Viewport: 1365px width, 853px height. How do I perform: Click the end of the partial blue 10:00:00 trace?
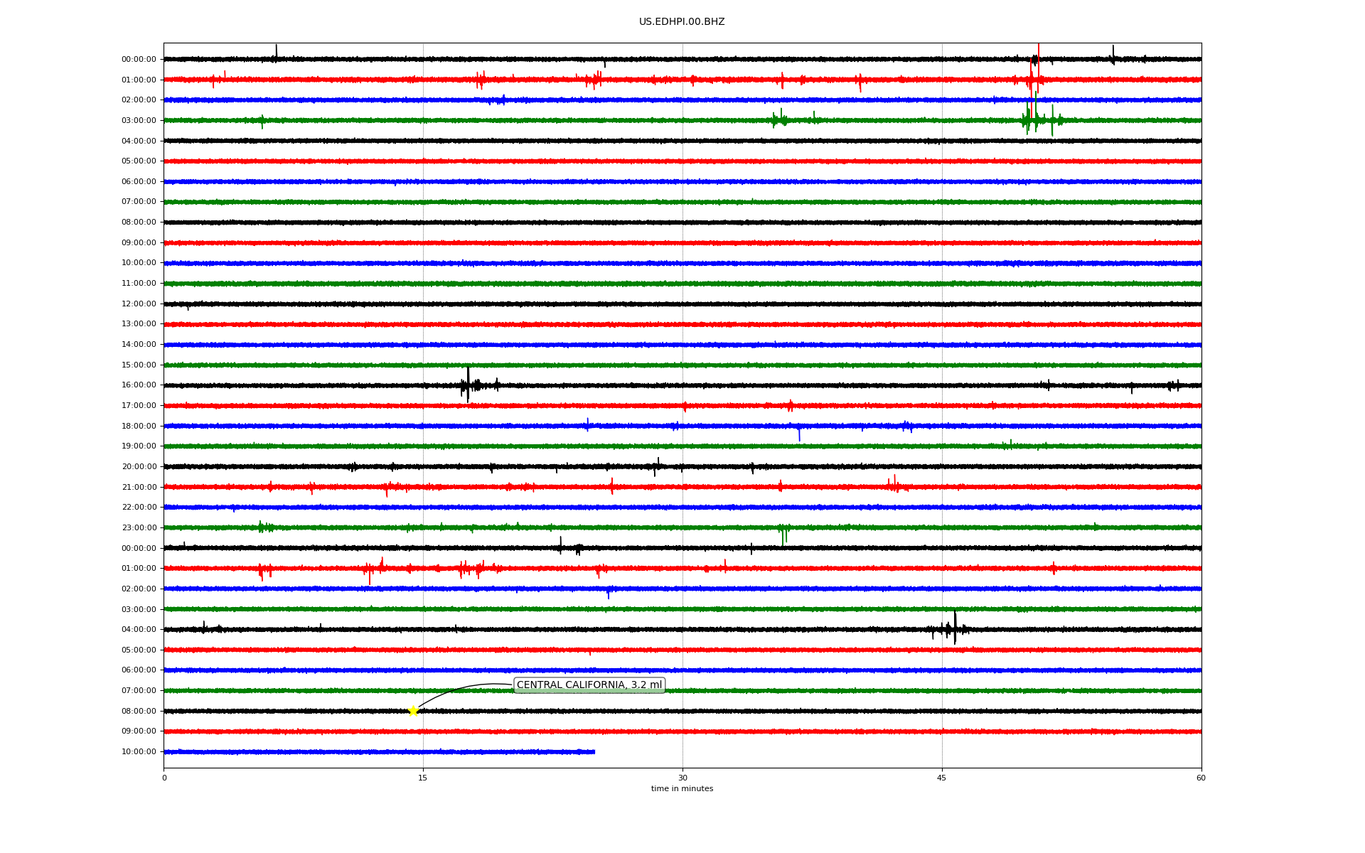pos(594,752)
